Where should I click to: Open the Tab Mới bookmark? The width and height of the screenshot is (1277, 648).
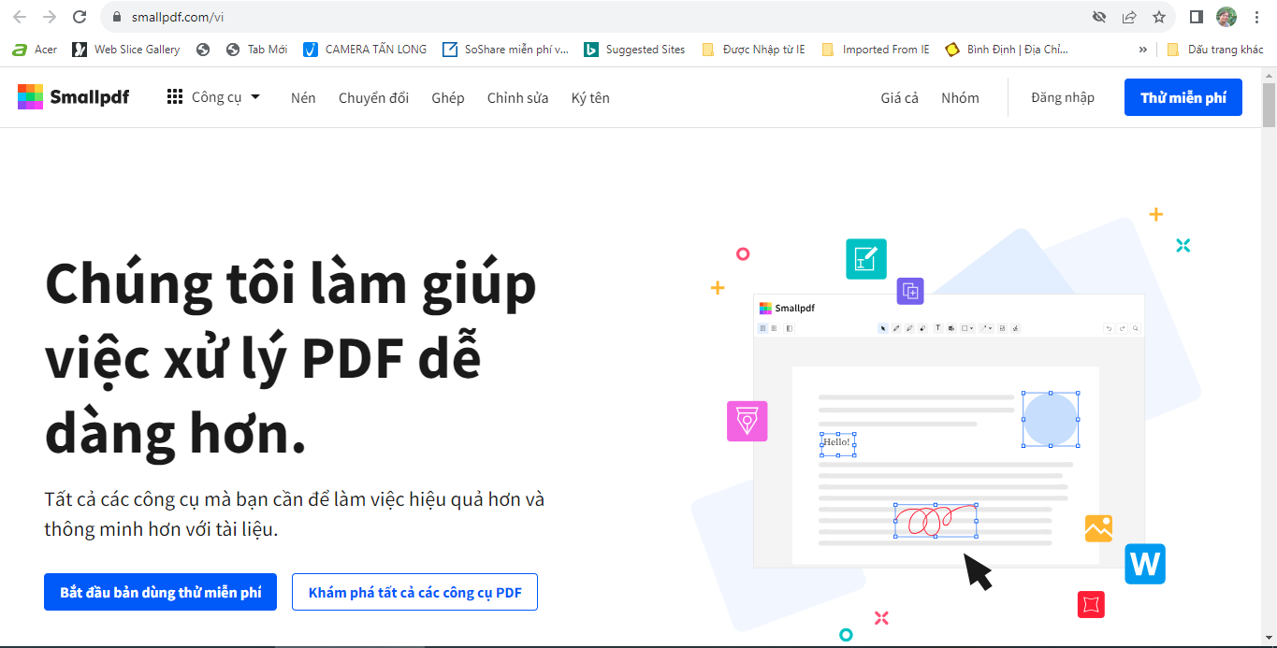coord(256,50)
